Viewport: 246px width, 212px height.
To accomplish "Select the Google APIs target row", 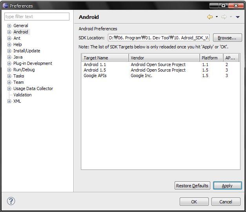I will pos(160,76).
